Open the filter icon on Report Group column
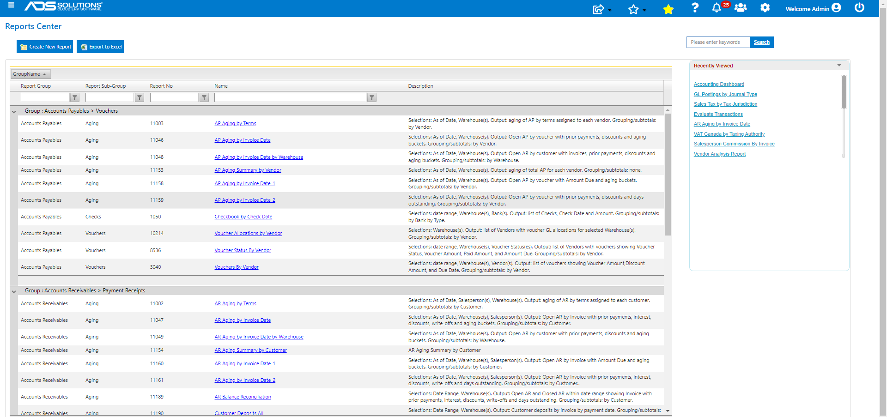The width and height of the screenshot is (887, 417). pyautogui.click(x=74, y=97)
